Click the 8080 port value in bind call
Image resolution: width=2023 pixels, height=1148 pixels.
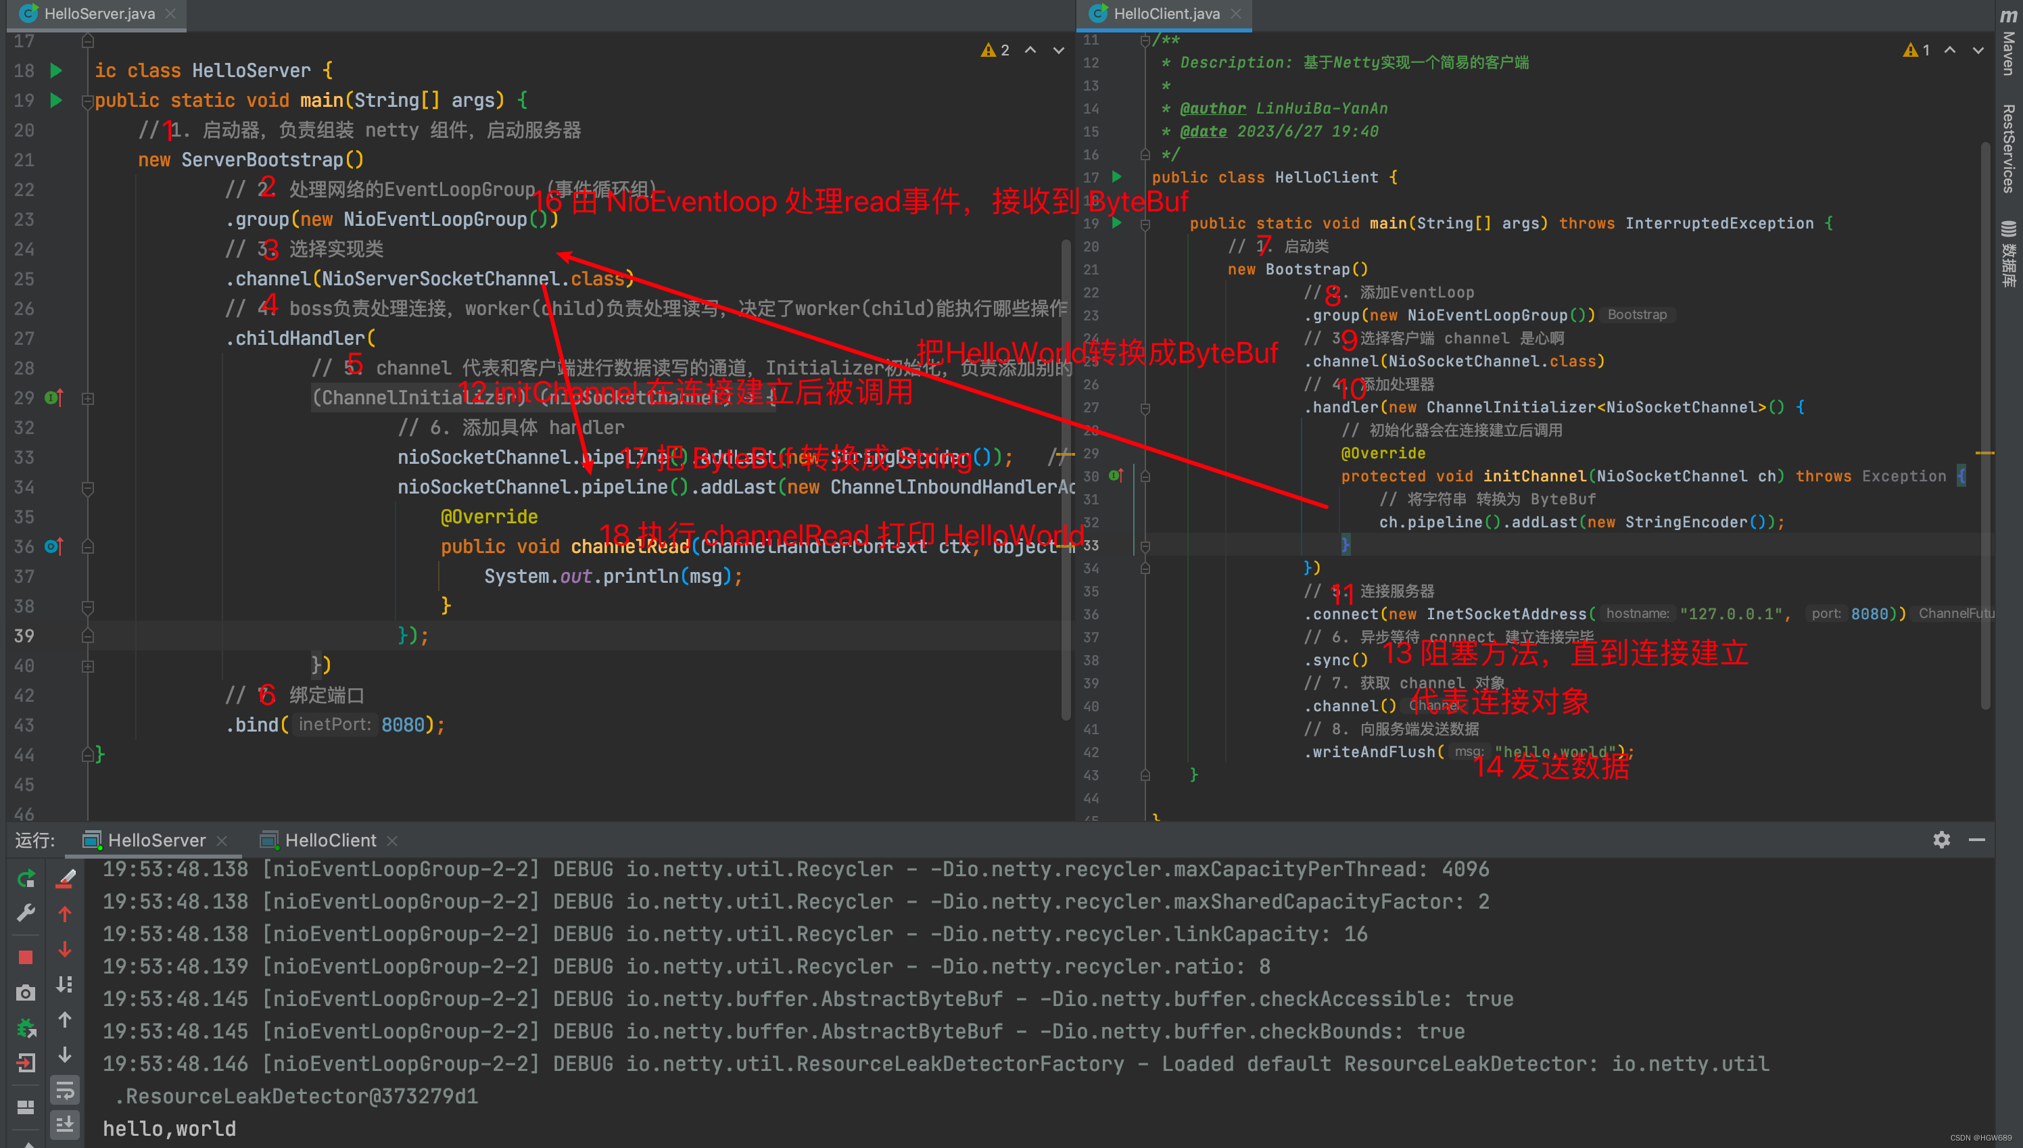pos(403,725)
